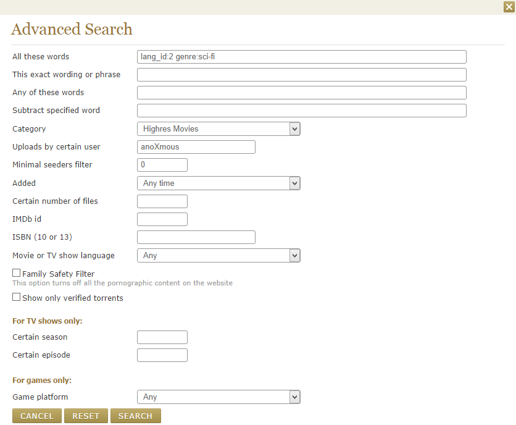Select the Subtract specified word field

coord(301,111)
